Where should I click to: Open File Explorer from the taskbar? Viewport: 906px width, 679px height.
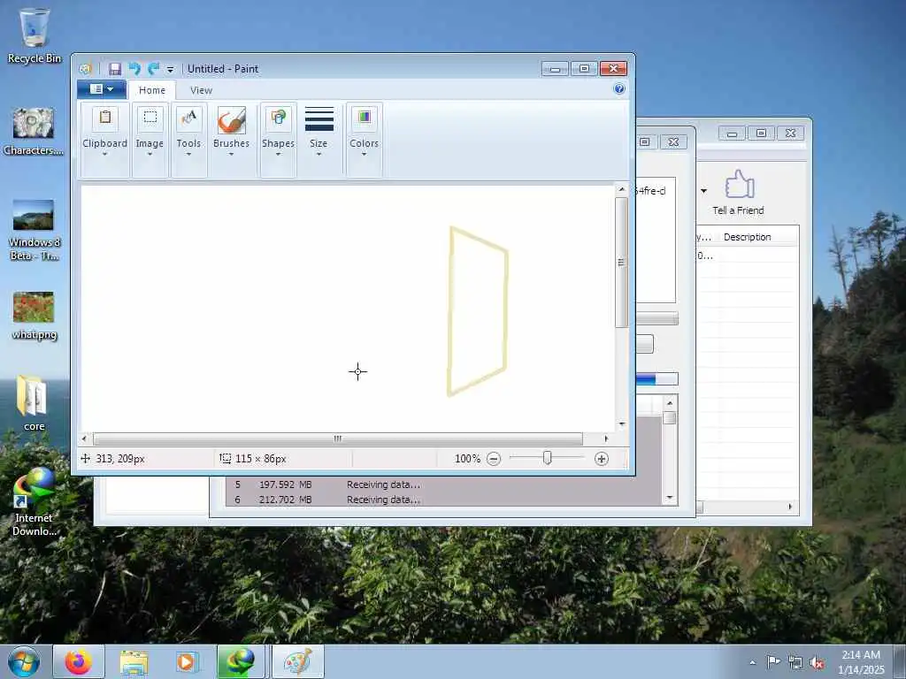tap(134, 661)
